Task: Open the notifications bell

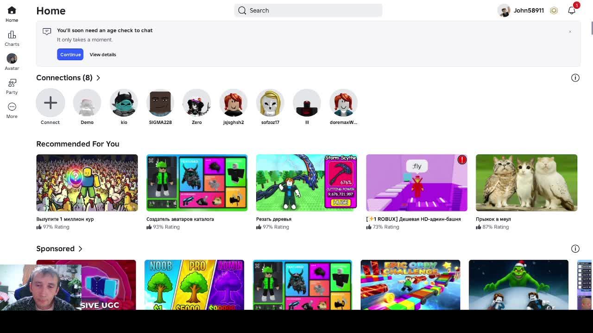Action: click(x=572, y=10)
